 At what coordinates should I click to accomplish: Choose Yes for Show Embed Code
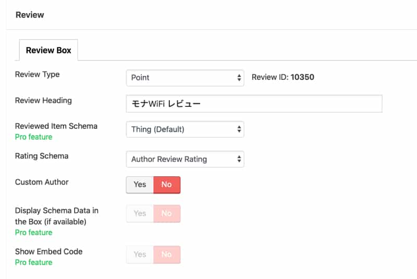140,254
